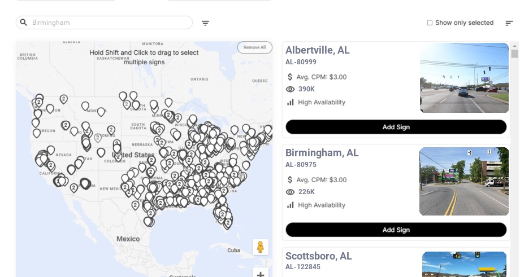This screenshot has height=277, width=520.
Task: Open the Birmingham road photo thumbnail
Action: point(464,181)
